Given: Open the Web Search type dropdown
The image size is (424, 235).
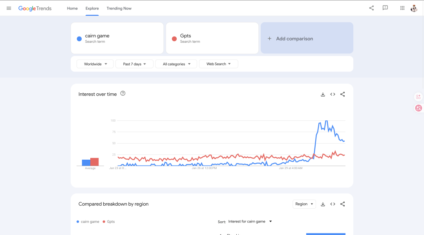Looking at the screenshot, I should (219, 64).
